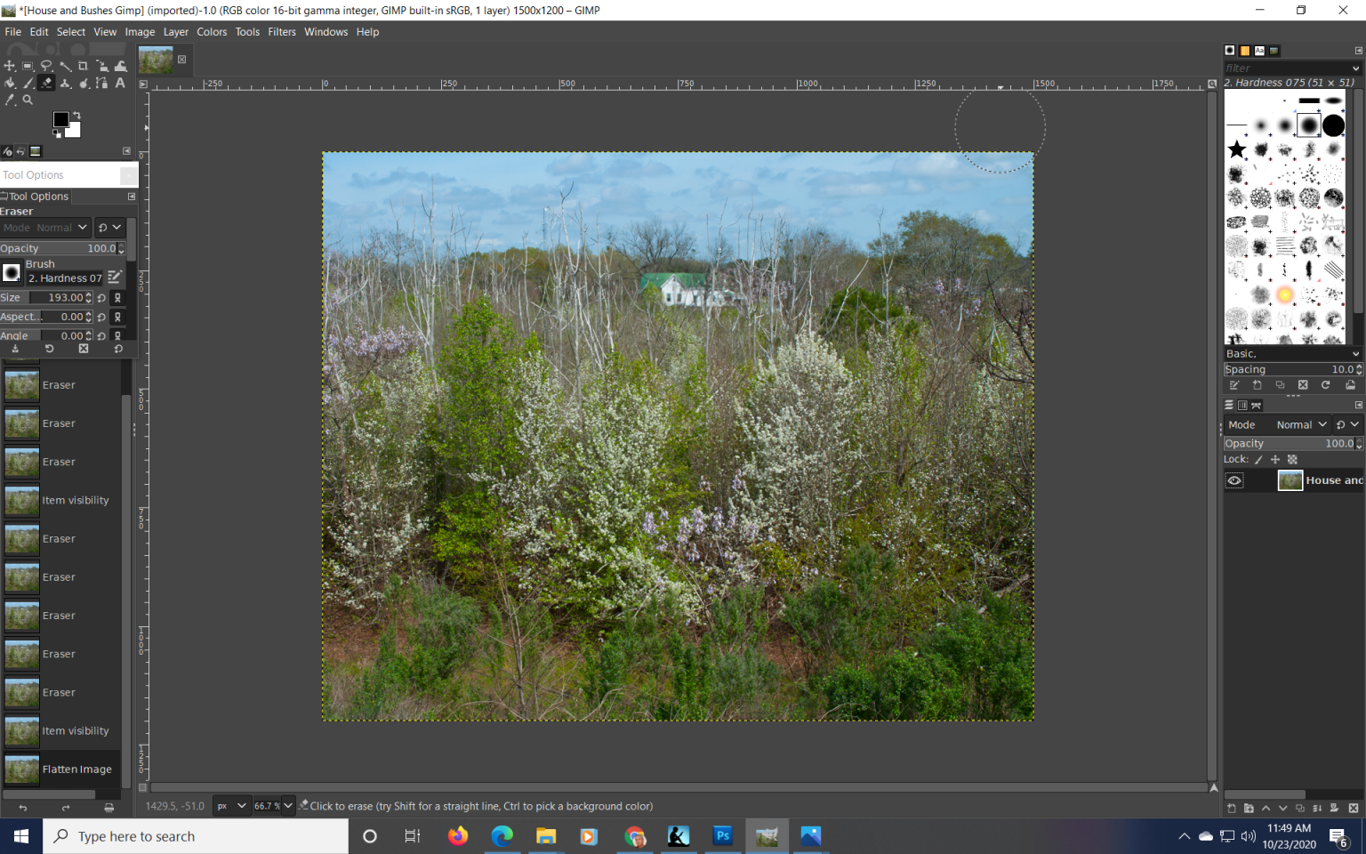
Task: Pick the Clone stamp tool
Action: [64, 83]
